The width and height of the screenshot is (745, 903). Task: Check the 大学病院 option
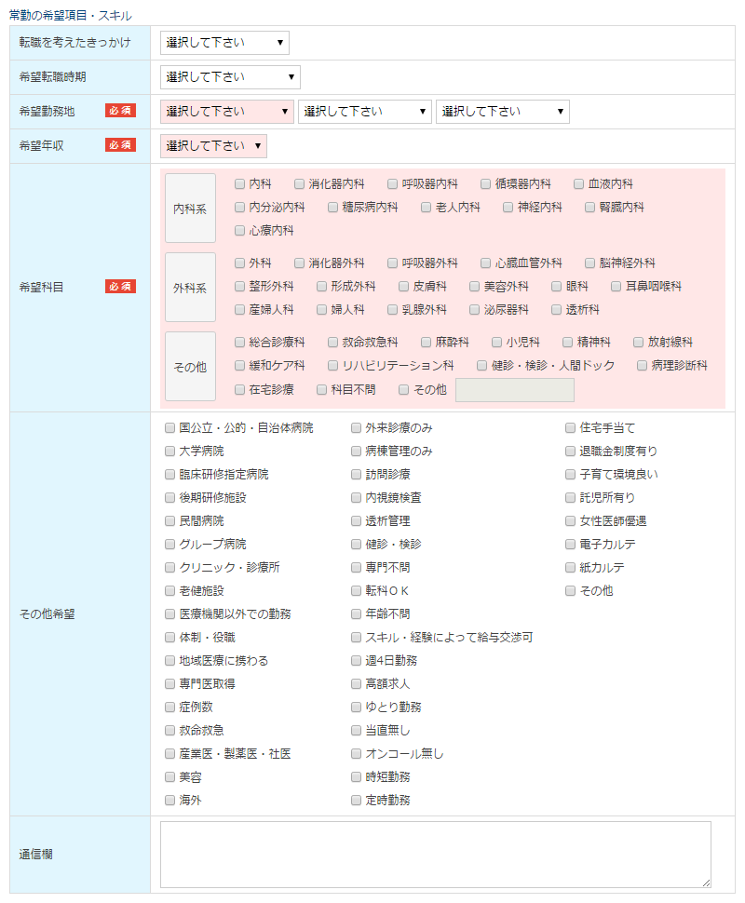pos(169,451)
